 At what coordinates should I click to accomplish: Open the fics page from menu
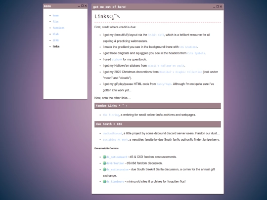pos(55,22)
